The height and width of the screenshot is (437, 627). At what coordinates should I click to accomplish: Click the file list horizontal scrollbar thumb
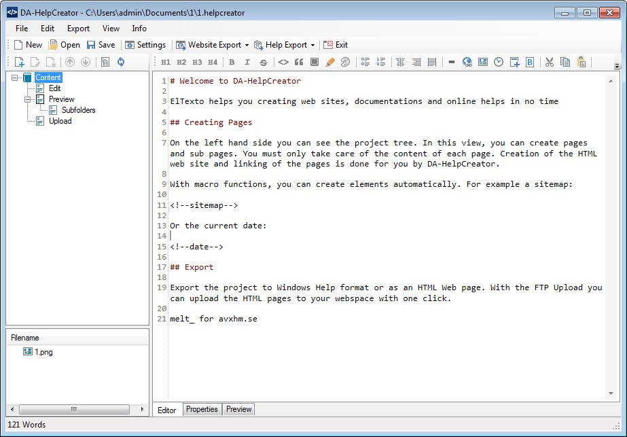(x=74, y=409)
